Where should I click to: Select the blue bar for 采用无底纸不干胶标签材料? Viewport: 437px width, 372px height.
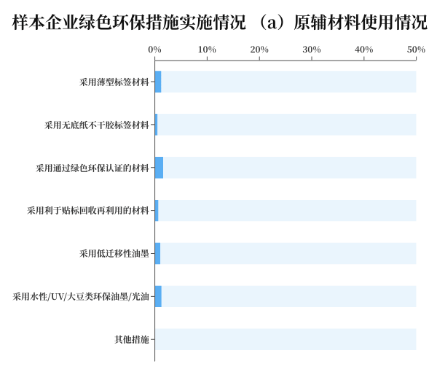point(156,125)
